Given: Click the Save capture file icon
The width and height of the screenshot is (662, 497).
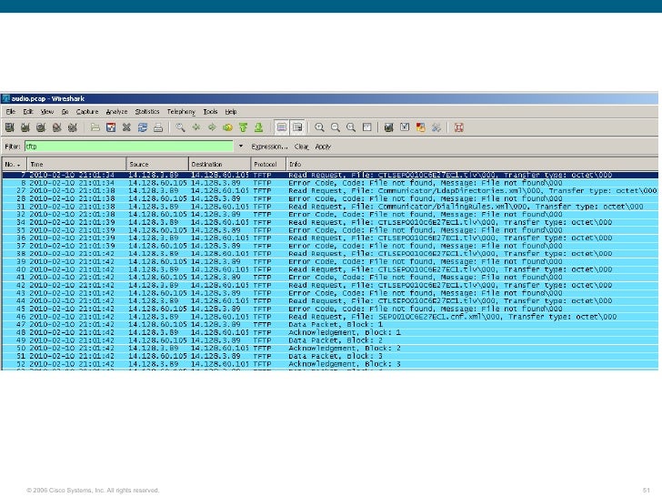Looking at the screenshot, I should point(111,127).
